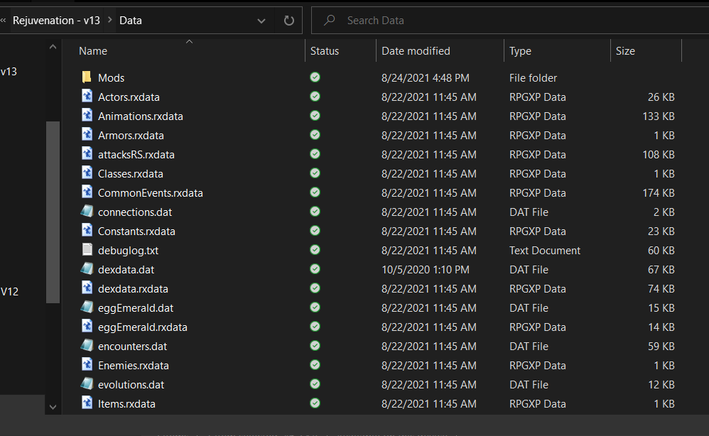Image resolution: width=709 pixels, height=436 pixels.
Task: Click the File folder type cell
Action: 533,77
